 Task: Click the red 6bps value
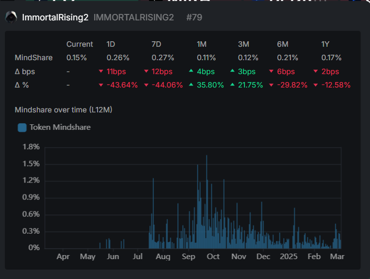[286, 72]
